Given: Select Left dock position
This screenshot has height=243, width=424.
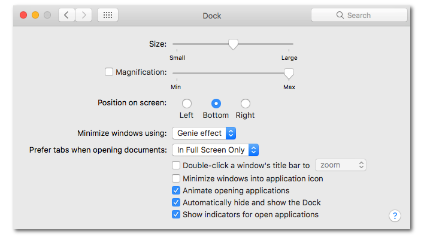Looking at the screenshot, I should click(187, 104).
